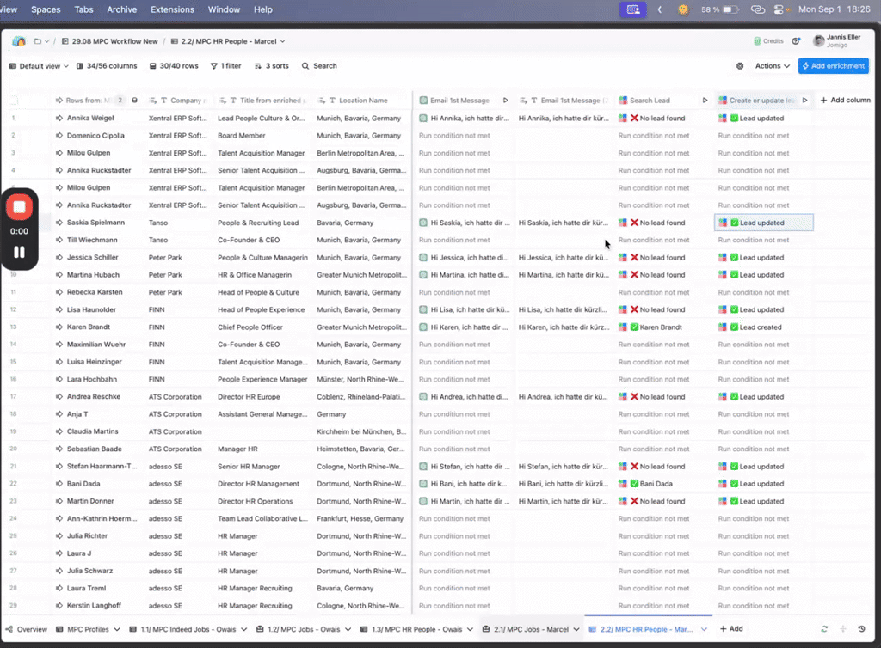Open the Extensions menu in menu bar
Screen dimensions: 881x648
(x=172, y=9)
